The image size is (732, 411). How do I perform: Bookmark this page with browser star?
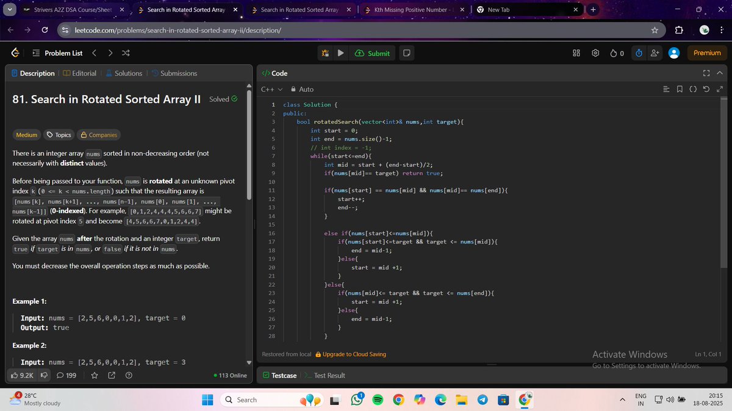pos(655,30)
